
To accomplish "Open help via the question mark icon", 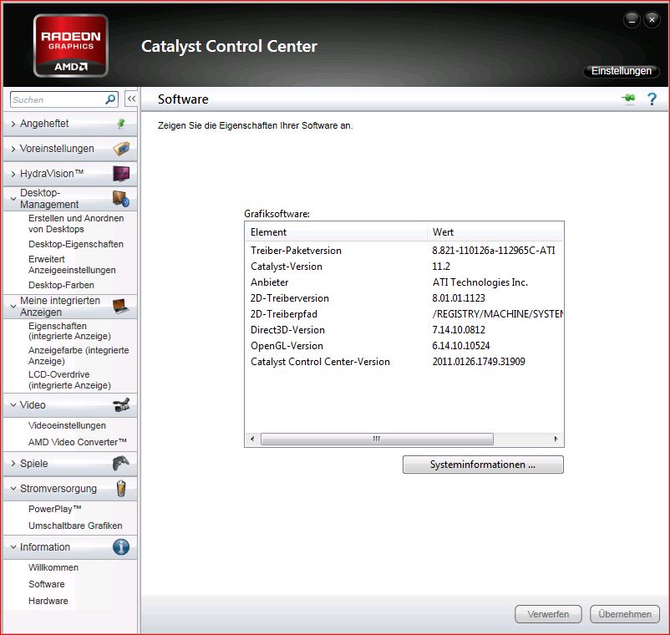I will [x=652, y=99].
